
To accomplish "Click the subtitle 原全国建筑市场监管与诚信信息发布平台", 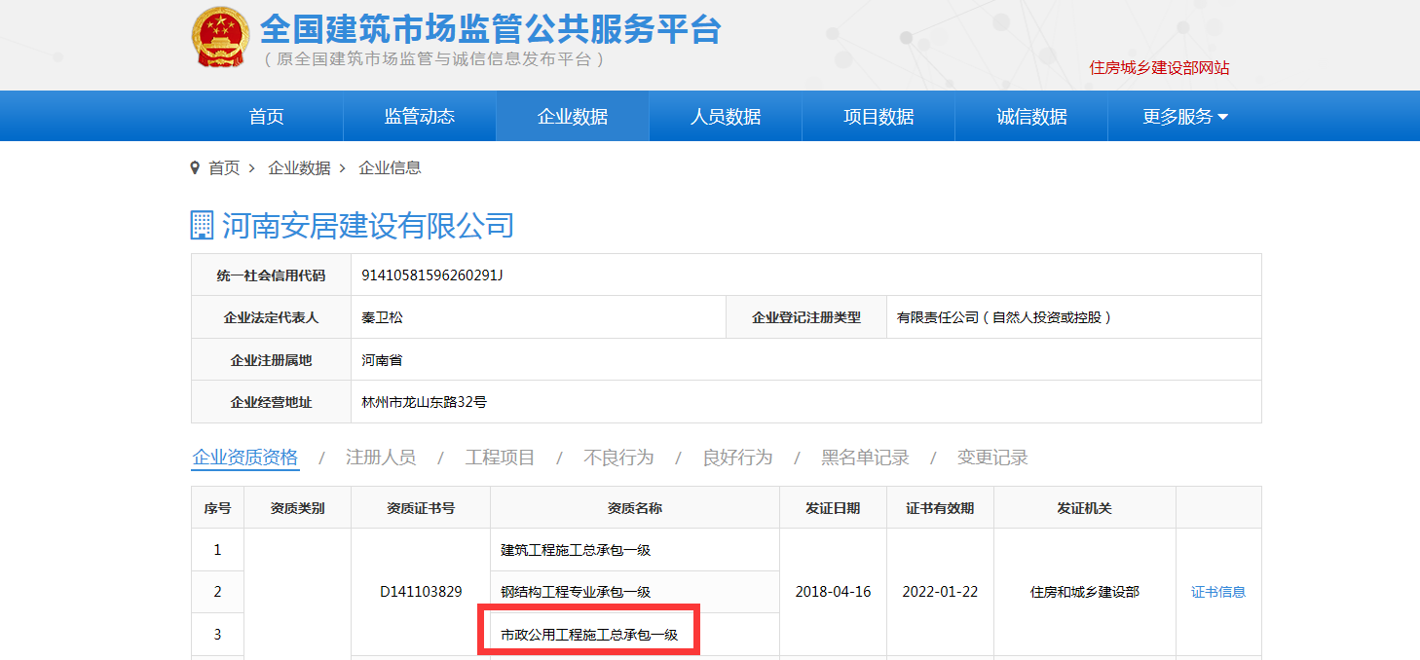I will tap(434, 59).
